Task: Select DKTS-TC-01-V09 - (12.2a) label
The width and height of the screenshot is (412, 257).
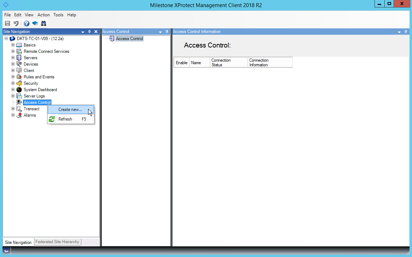Action: click(40, 39)
